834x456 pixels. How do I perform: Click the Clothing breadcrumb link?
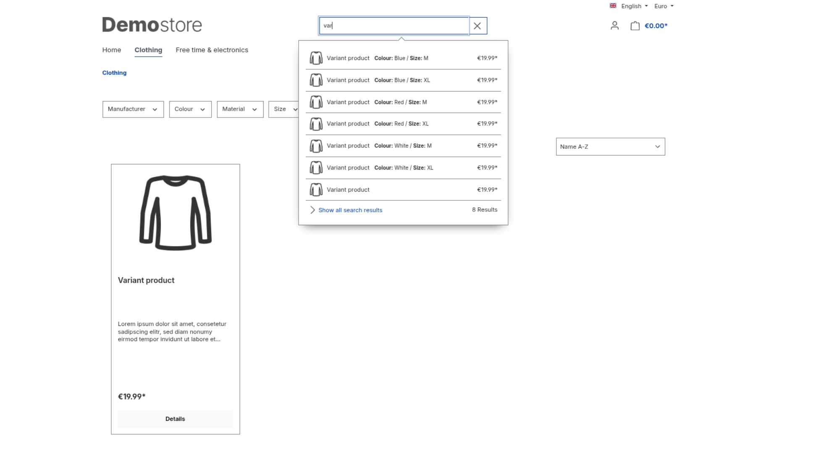[x=114, y=73]
